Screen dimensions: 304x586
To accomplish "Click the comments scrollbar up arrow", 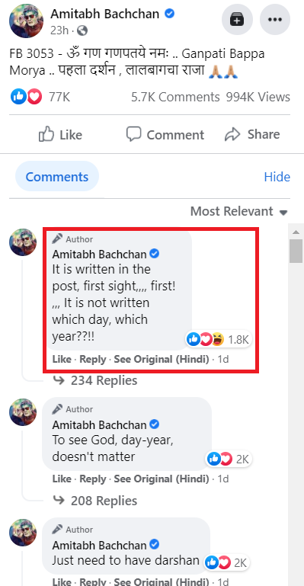I will (296, 232).
